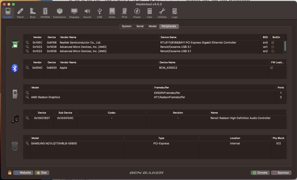The image size is (297, 180).
Task: Click sub device value 0x1043104C
Action: pos(65,118)
